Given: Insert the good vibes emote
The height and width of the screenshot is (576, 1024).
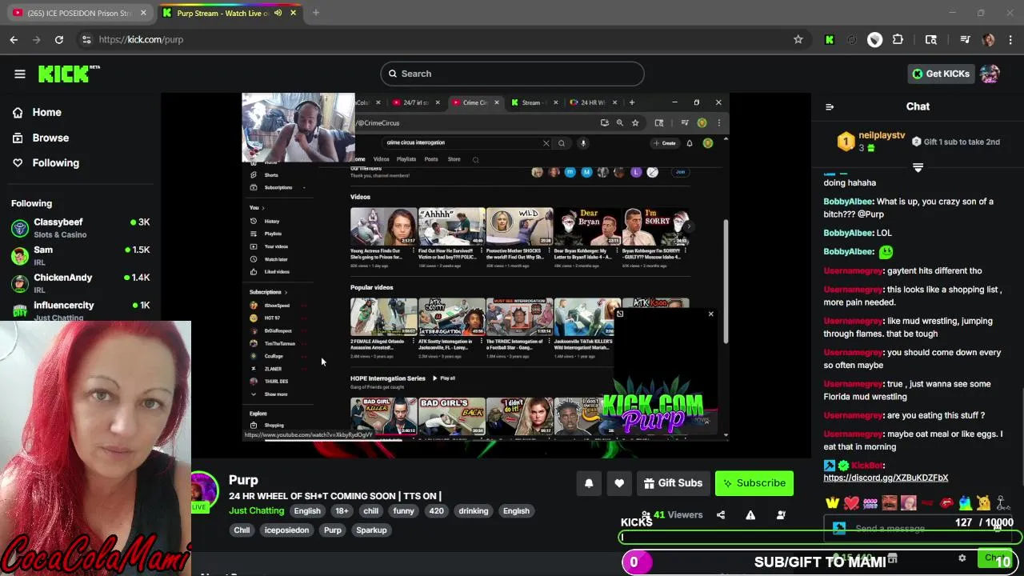Looking at the screenshot, I should (x=870, y=503).
